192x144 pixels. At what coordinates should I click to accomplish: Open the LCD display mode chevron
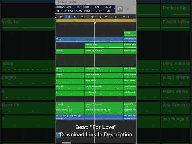pyautogui.click(x=114, y=9)
